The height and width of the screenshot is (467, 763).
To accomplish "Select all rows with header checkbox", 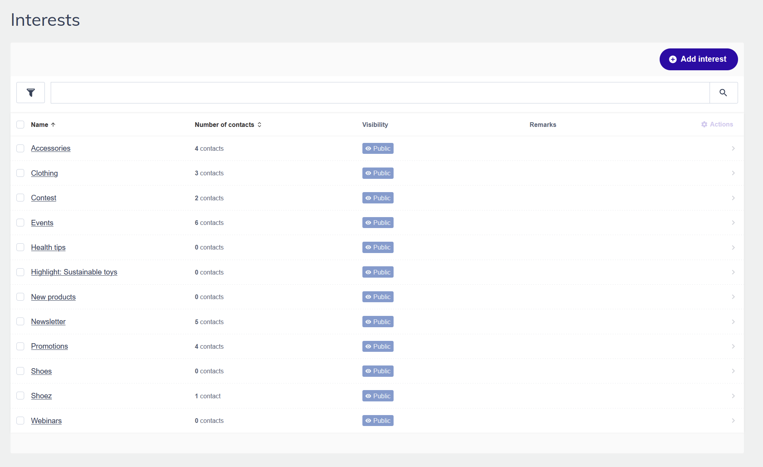I will (20, 125).
